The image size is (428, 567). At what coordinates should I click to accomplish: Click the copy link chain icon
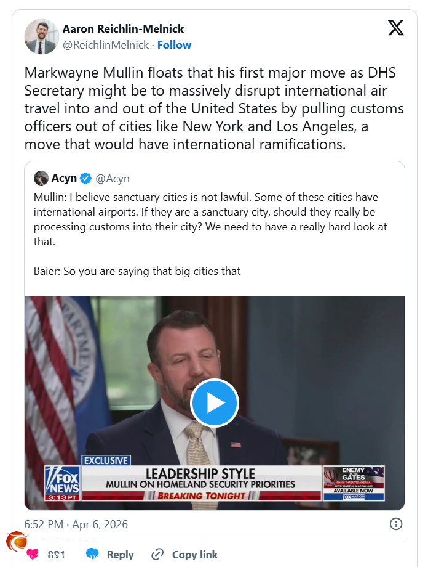tap(158, 554)
